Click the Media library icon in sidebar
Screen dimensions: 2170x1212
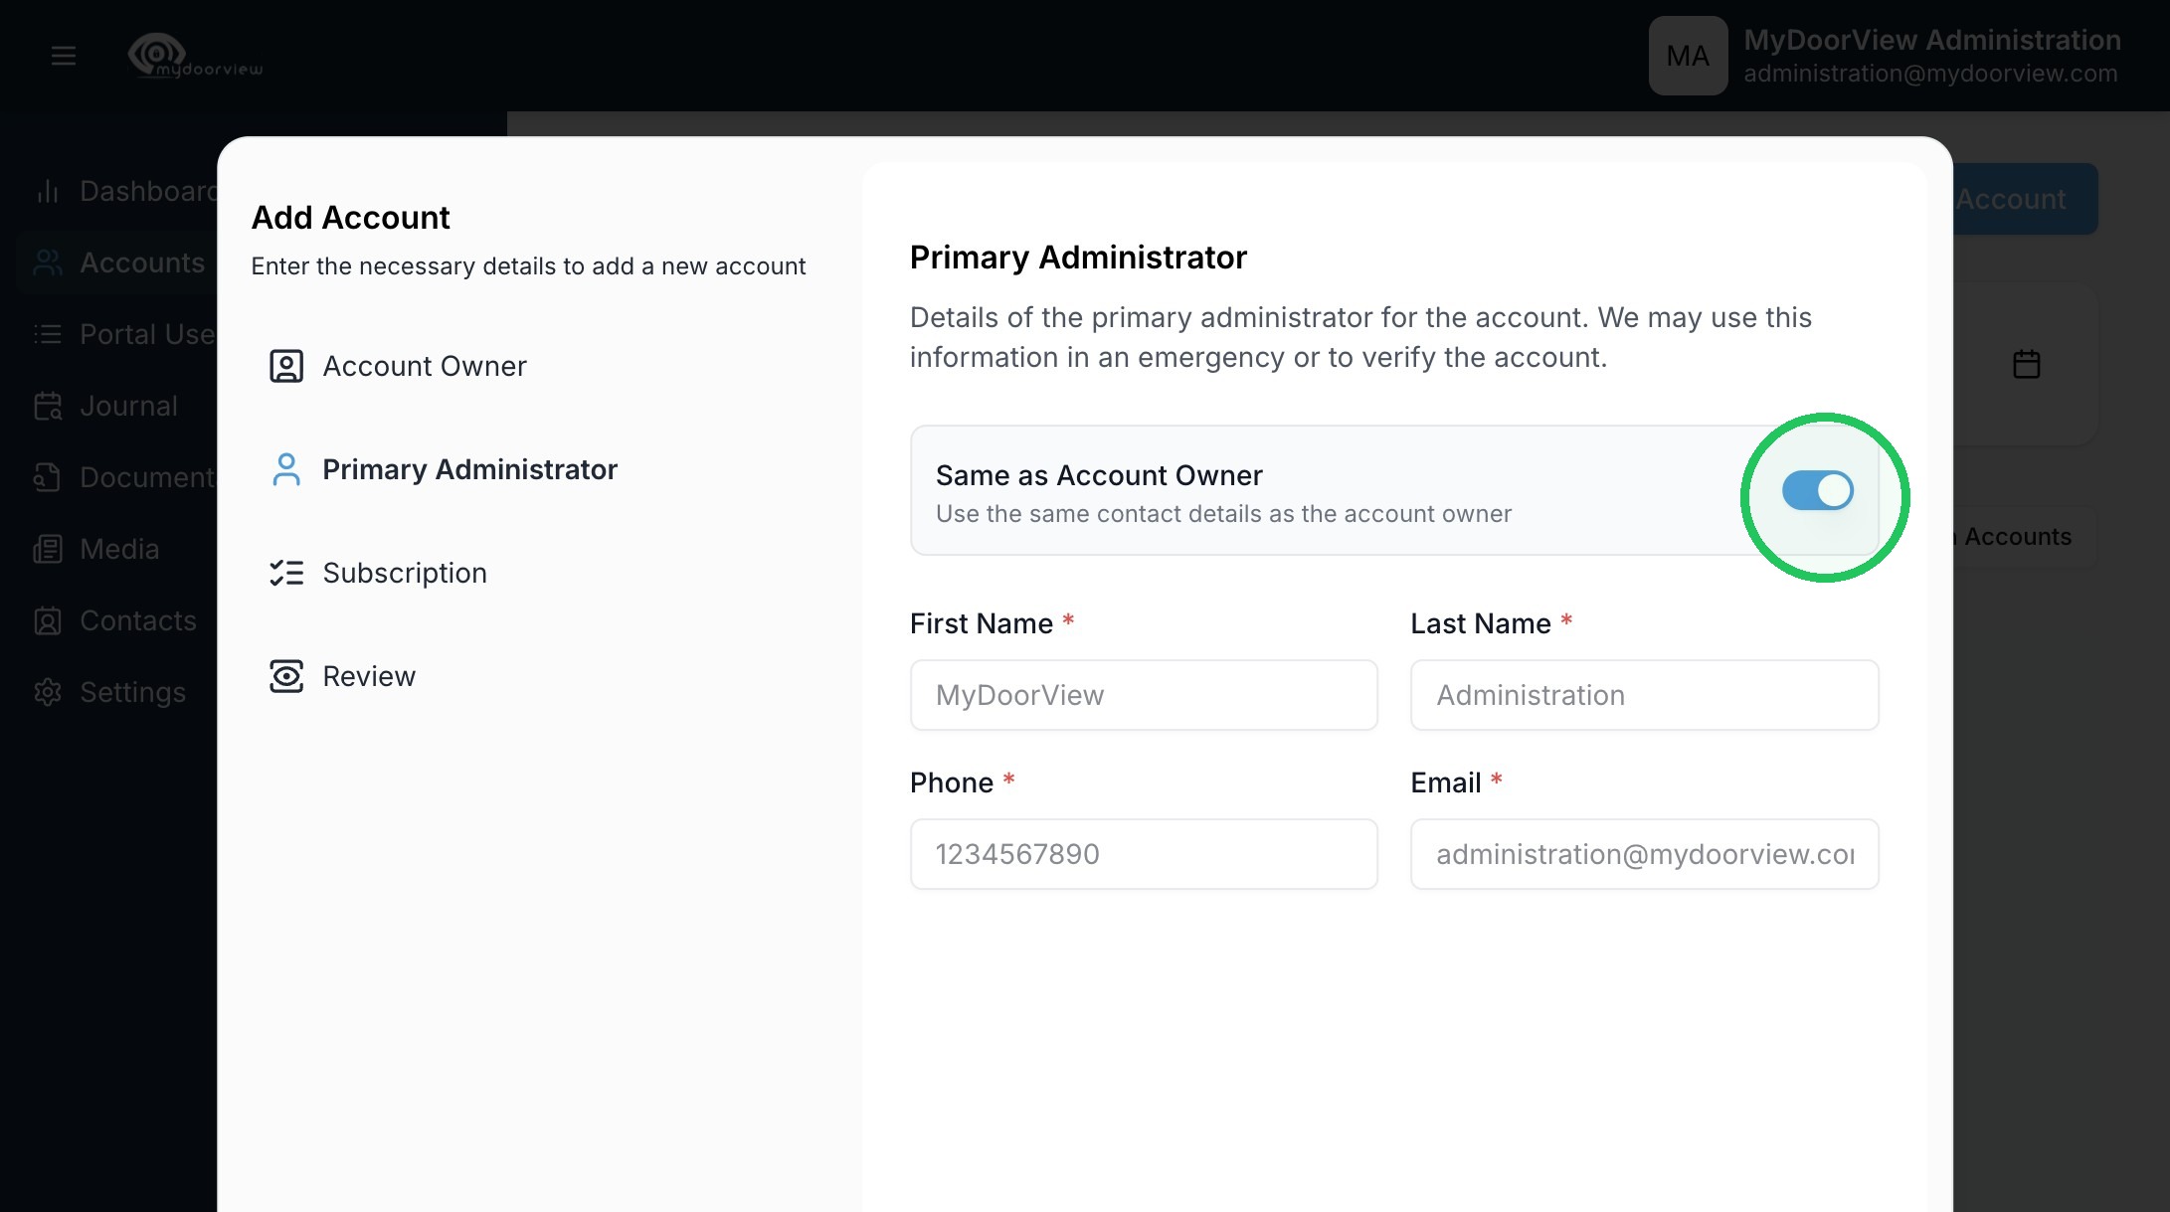(48, 549)
